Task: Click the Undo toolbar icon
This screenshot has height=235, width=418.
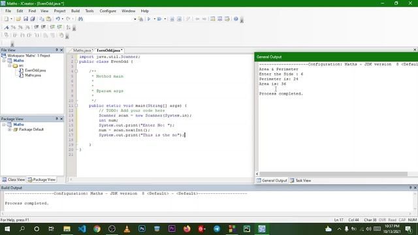Action: coord(57,19)
